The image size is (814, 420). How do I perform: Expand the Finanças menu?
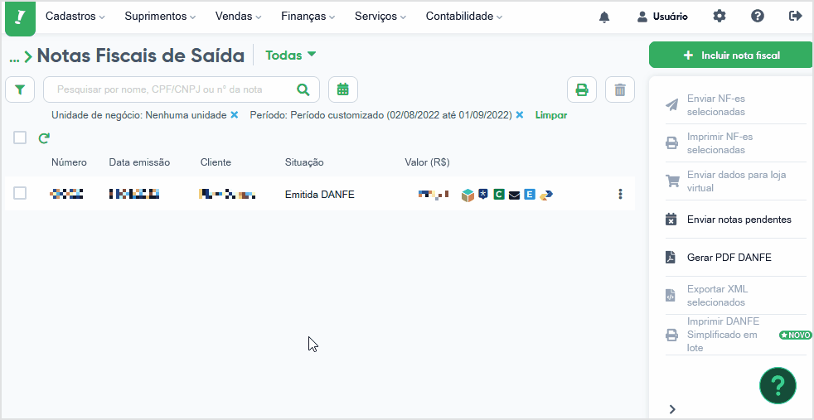[308, 17]
